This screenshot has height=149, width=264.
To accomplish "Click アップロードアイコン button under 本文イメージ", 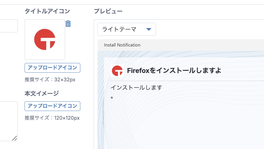I will pyautogui.click(x=52, y=106).
